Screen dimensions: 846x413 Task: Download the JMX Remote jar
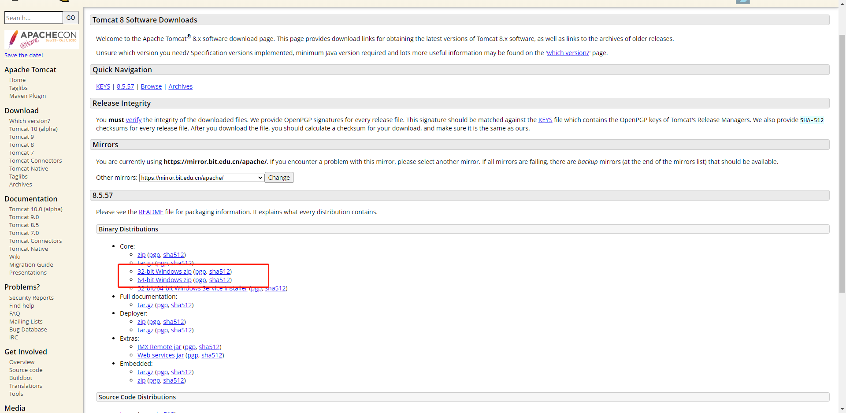[159, 347]
